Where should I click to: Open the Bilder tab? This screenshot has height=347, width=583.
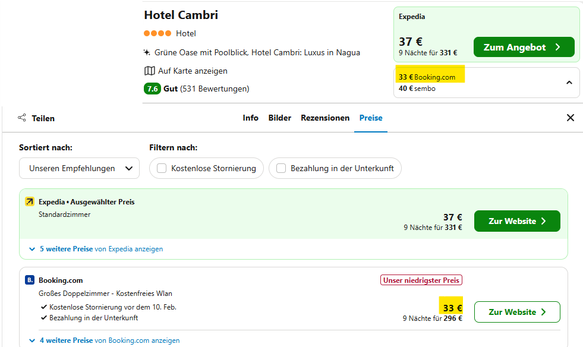coord(279,118)
